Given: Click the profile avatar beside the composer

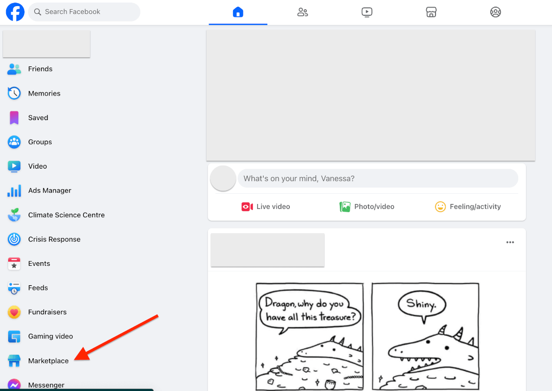Looking at the screenshot, I should [223, 178].
